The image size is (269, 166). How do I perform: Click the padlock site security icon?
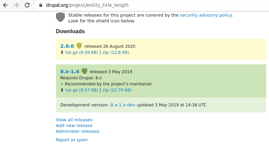[x=41, y=5]
